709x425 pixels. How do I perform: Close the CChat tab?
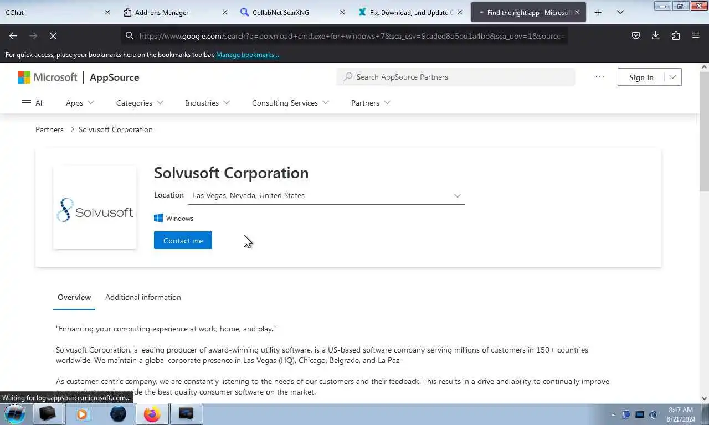(x=107, y=12)
